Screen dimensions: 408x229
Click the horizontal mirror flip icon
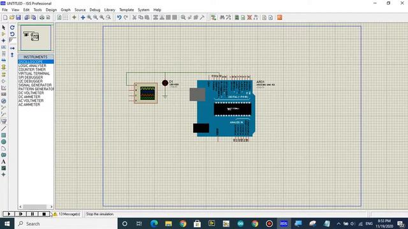12,48
